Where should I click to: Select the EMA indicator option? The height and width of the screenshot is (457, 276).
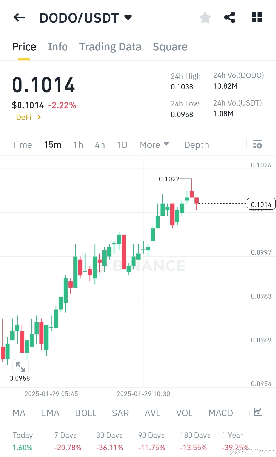[50, 413]
